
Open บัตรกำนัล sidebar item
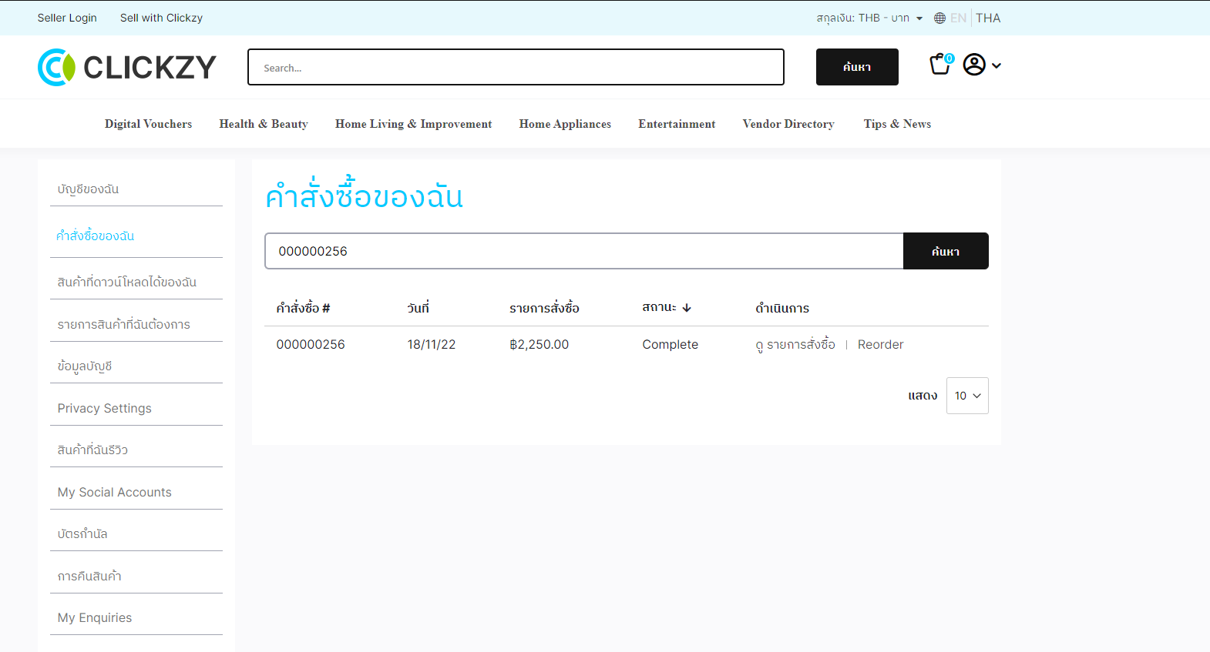82,534
